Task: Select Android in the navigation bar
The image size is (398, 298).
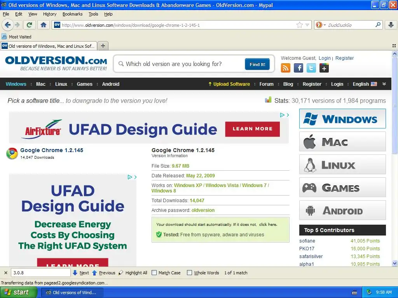Action: point(111,84)
